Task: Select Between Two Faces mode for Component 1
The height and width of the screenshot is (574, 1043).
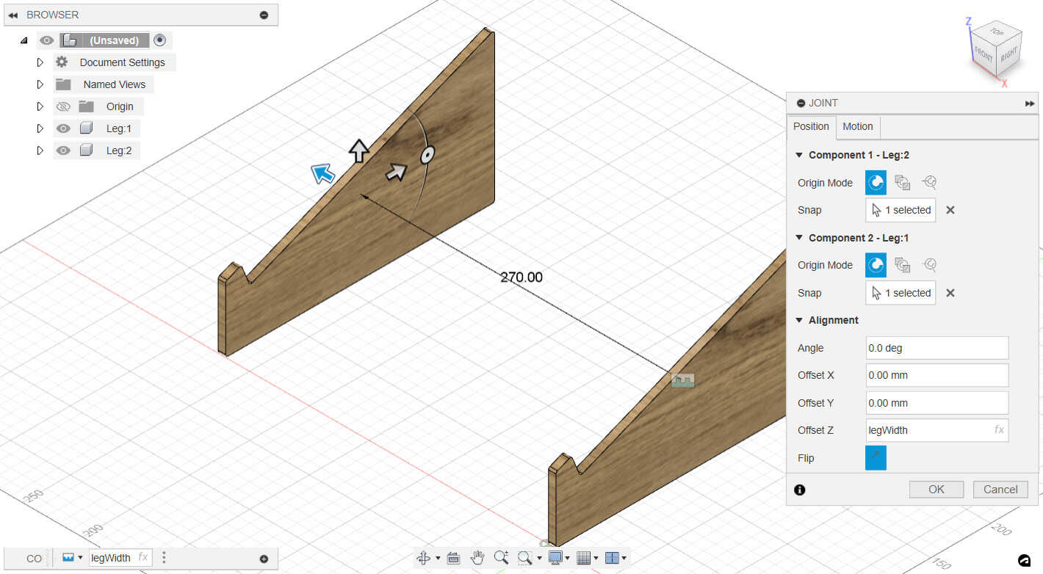Action: (903, 183)
